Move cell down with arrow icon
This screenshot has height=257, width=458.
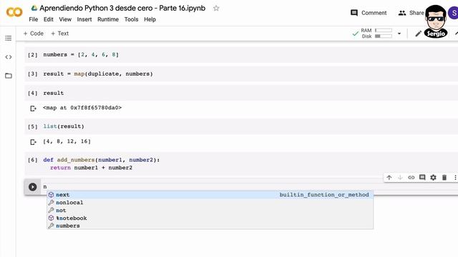400,178
